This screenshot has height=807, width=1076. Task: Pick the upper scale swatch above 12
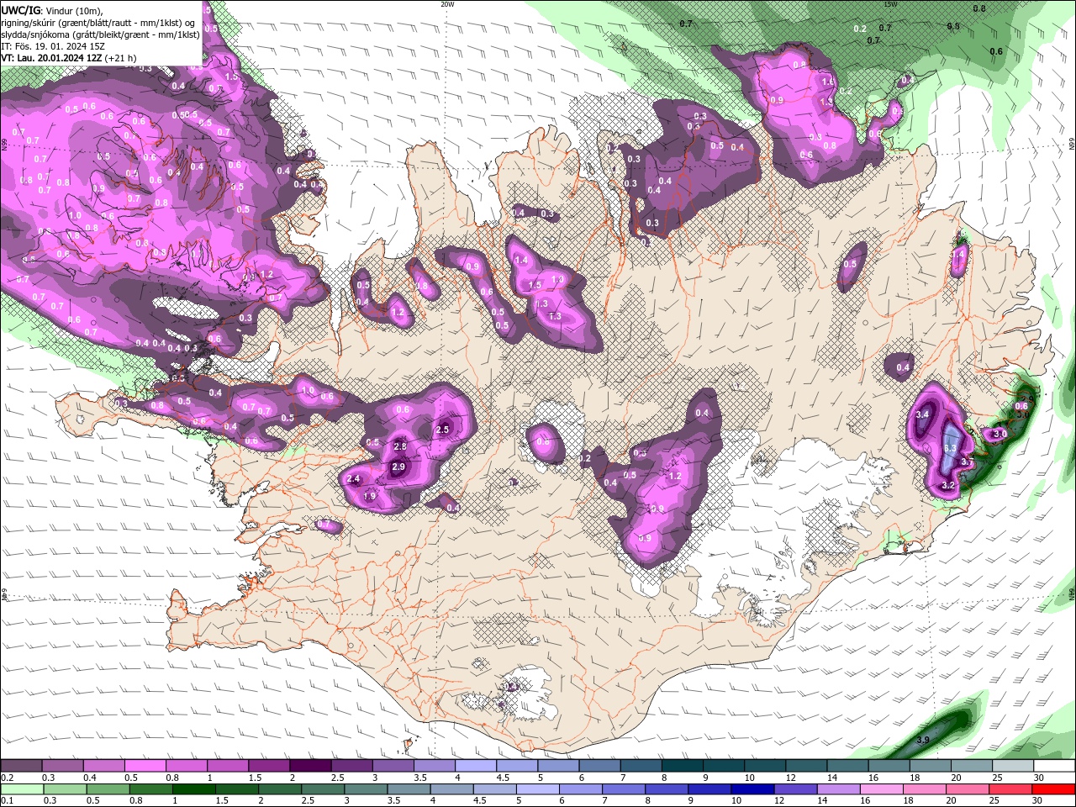click(807, 765)
